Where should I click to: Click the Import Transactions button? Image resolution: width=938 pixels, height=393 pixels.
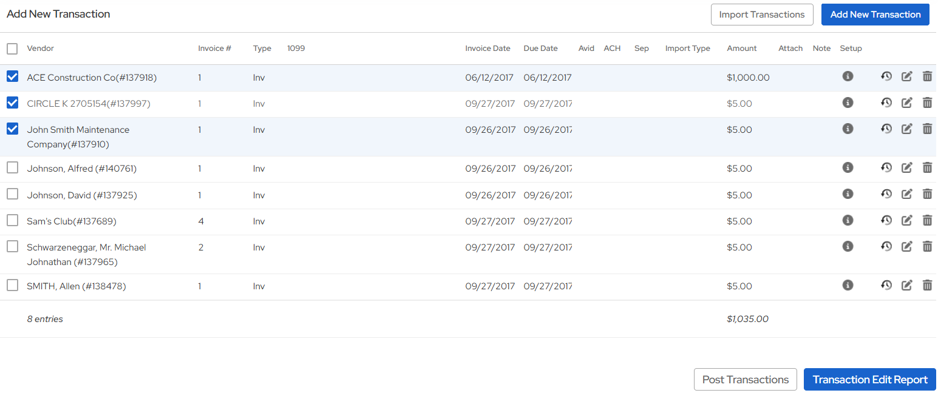pyautogui.click(x=761, y=15)
